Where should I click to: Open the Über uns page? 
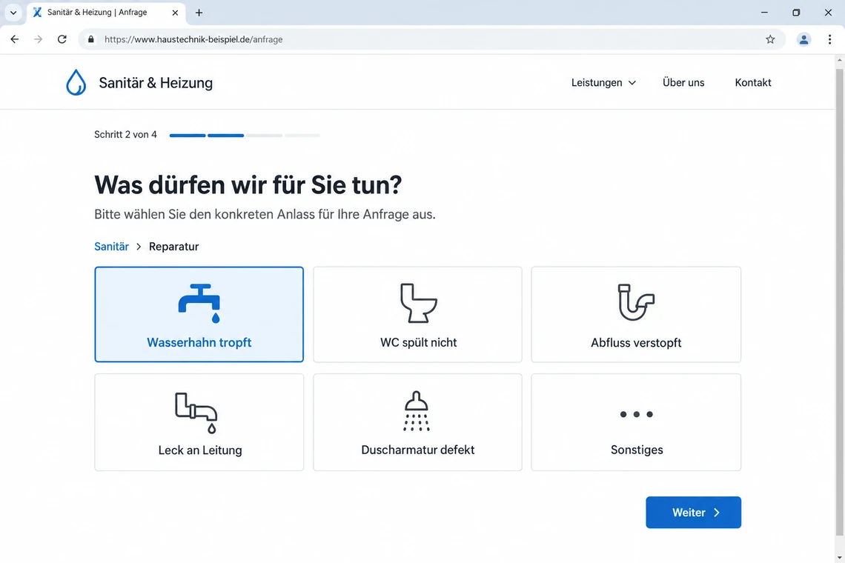pyautogui.click(x=683, y=82)
